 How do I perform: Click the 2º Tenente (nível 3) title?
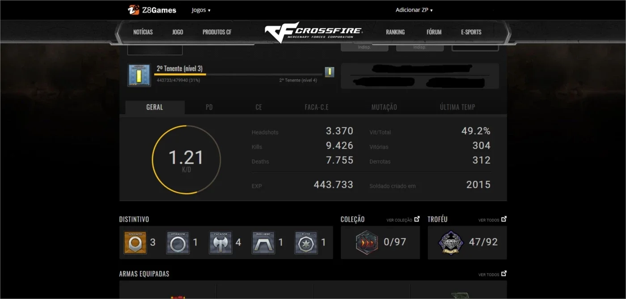pos(179,68)
